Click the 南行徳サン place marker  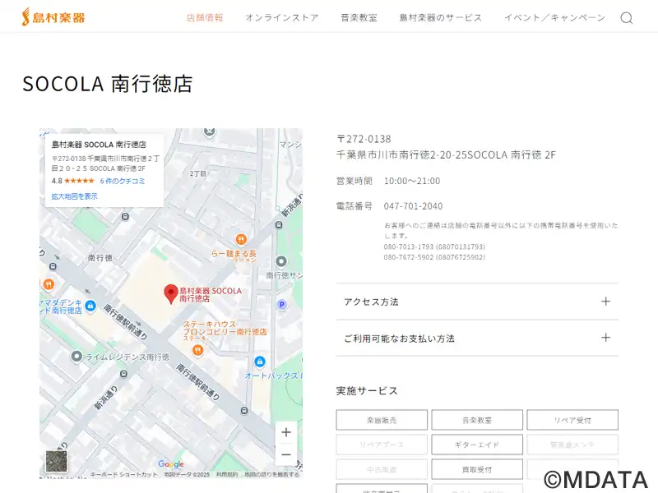pos(281,261)
